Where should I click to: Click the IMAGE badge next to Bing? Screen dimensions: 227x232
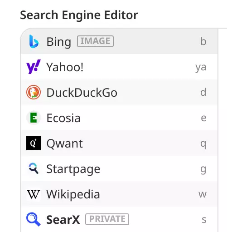95,41
